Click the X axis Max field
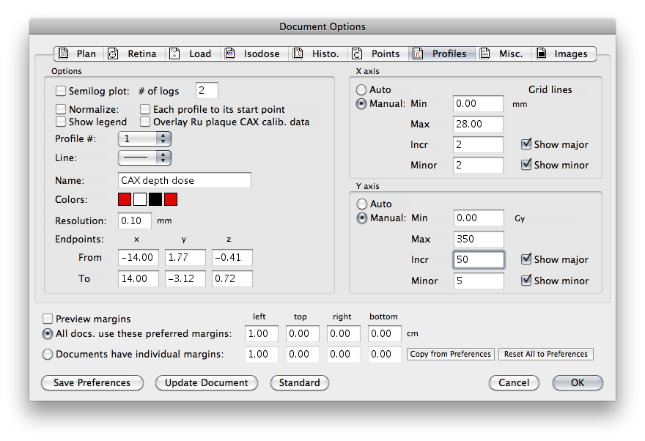The height and width of the screenshot is (441, 645). click(478, 124)
